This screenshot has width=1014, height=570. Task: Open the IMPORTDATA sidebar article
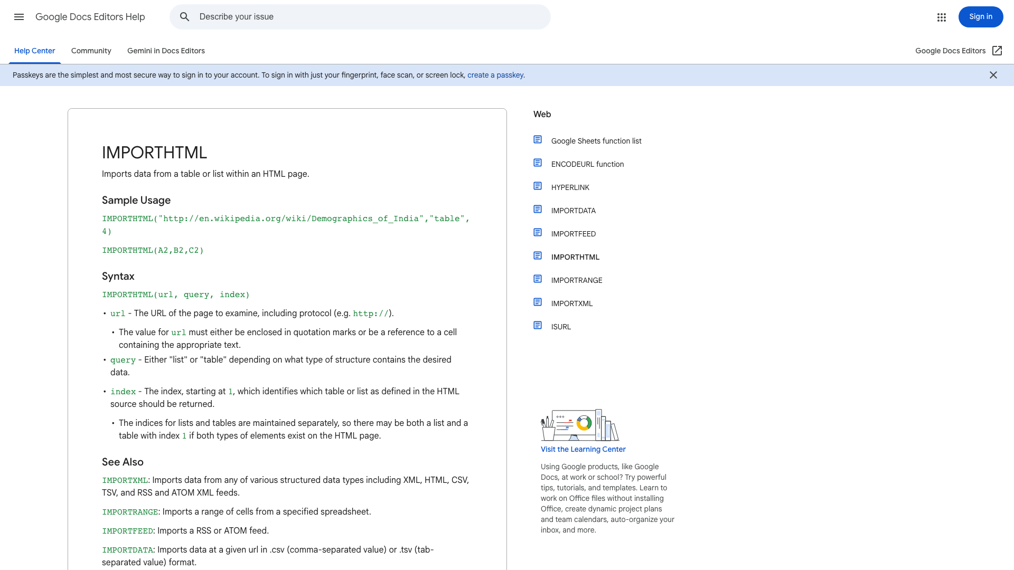click(574, 211)
